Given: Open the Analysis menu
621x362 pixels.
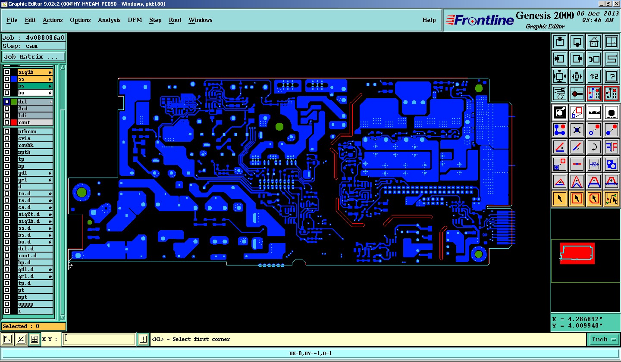Looking at the screenshot, I should click(x=109, y=20).
